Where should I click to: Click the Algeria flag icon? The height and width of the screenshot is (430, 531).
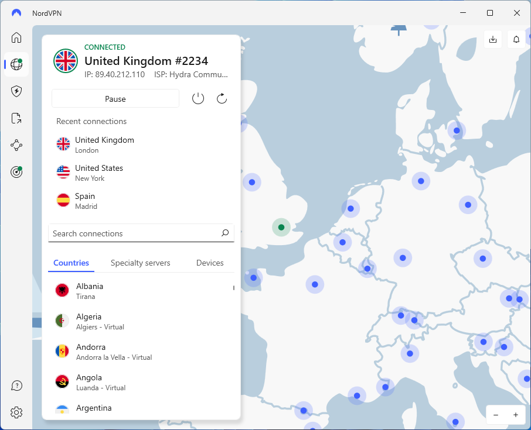(62, 321)
